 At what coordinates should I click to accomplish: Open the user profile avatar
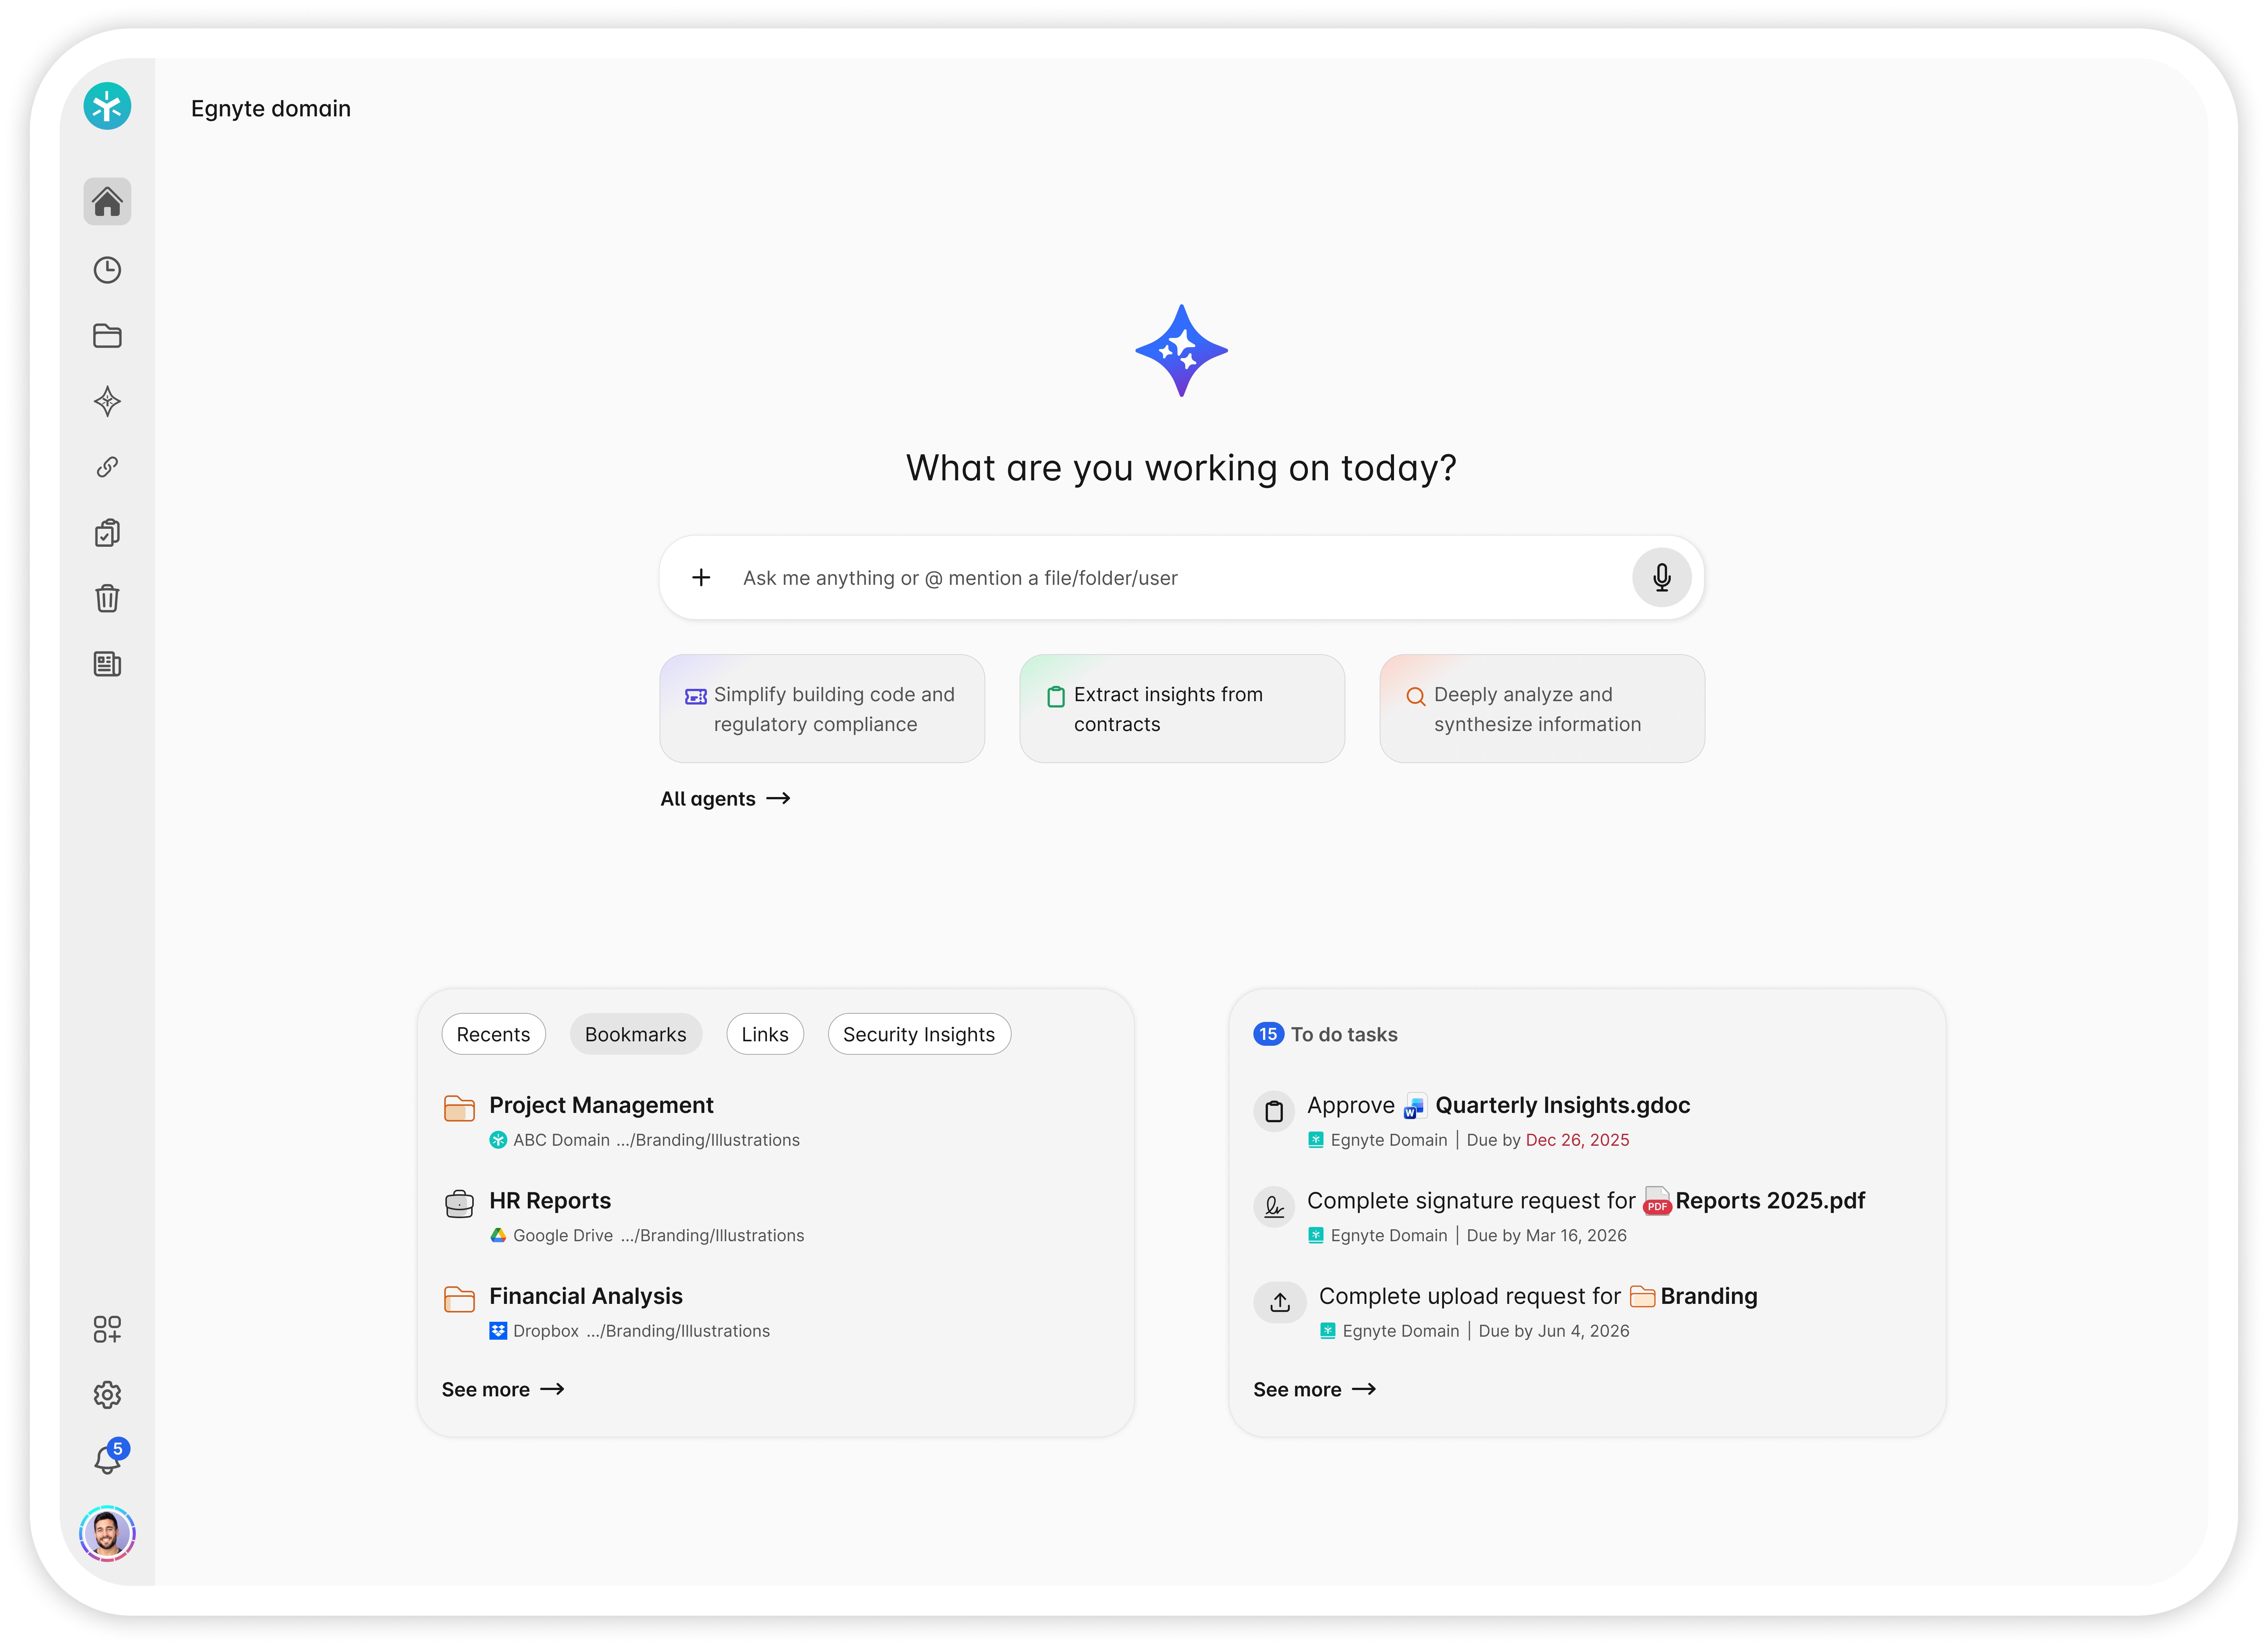(107, 1532)
